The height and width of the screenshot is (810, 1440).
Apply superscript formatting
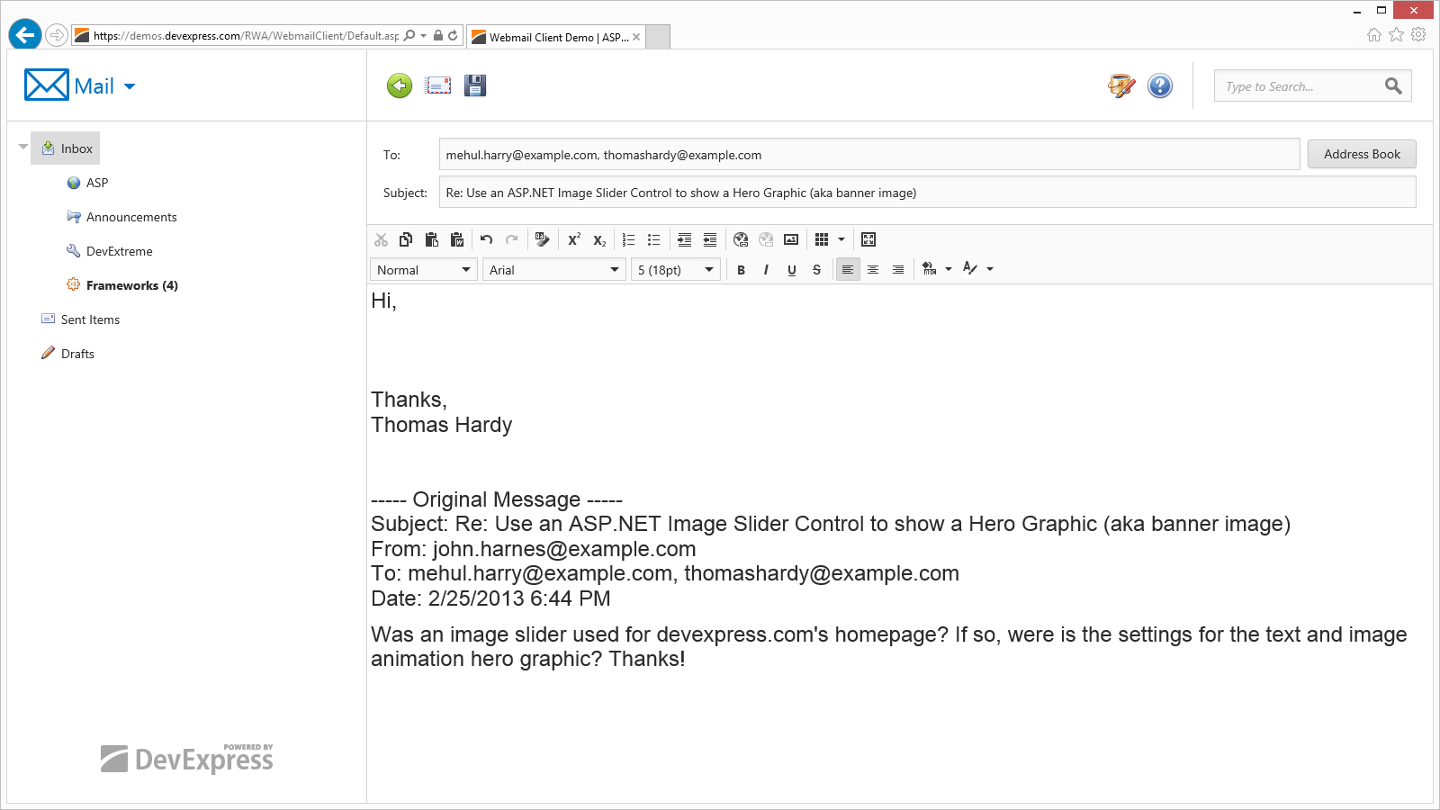point(573,239)
